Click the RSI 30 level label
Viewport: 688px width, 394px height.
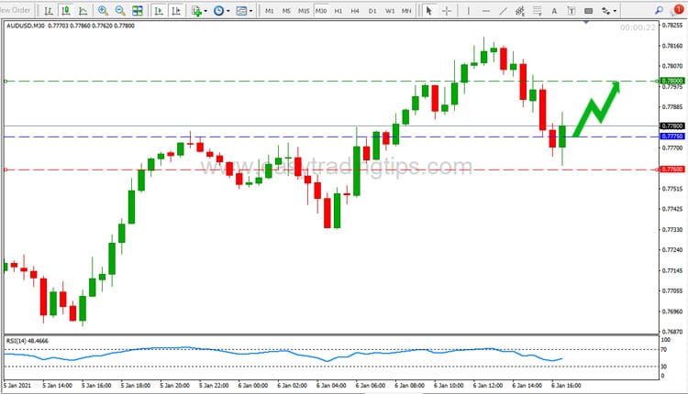pyautogui.click(x=663, y=367)
